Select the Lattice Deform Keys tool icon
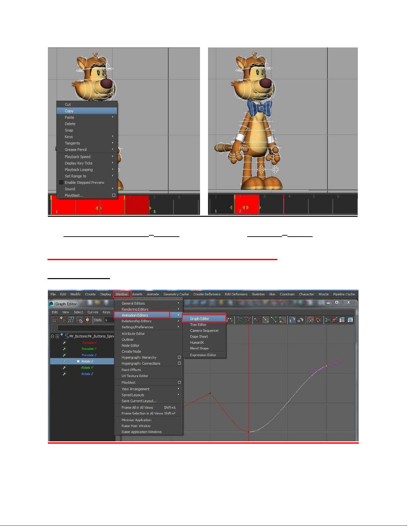This screenshot has width=407, height=526. pyautogui.click(x=71, y=320)
